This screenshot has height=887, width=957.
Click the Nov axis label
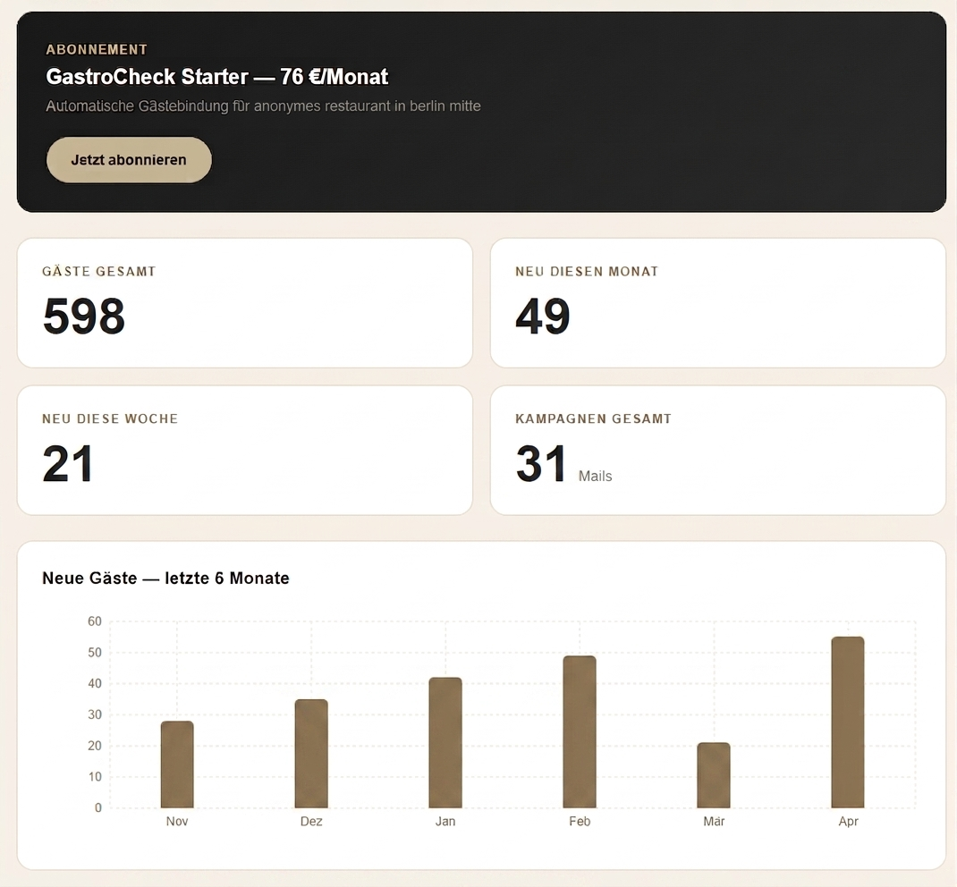pyautogui.click(x=177, y=821)
